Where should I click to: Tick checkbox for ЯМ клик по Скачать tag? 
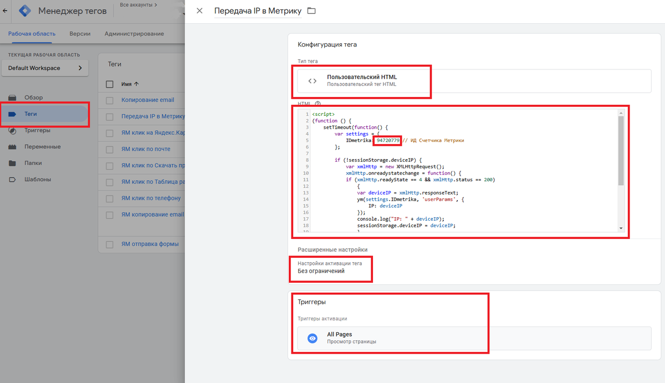[x=110, y=166]
